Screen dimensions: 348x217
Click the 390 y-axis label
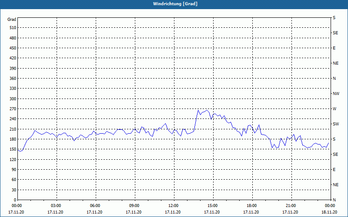tap(13, 68)
